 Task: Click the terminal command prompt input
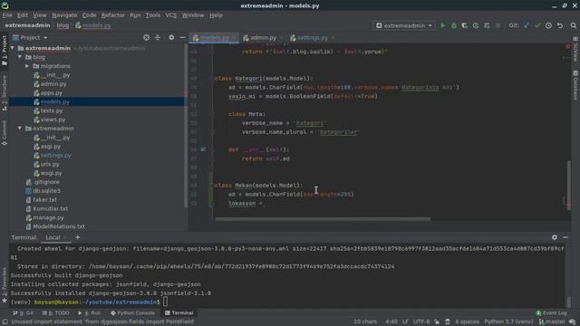(165, 302)
